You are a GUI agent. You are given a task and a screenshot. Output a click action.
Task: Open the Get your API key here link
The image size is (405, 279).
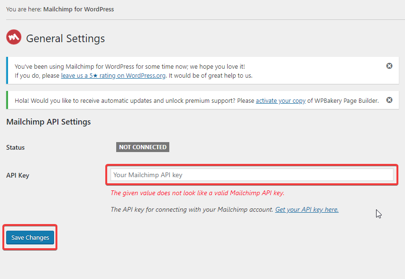[307, 209]
